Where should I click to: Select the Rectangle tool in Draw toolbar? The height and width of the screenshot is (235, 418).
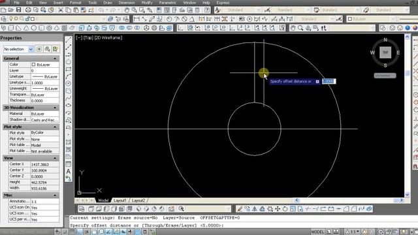[x=68, y=69]
